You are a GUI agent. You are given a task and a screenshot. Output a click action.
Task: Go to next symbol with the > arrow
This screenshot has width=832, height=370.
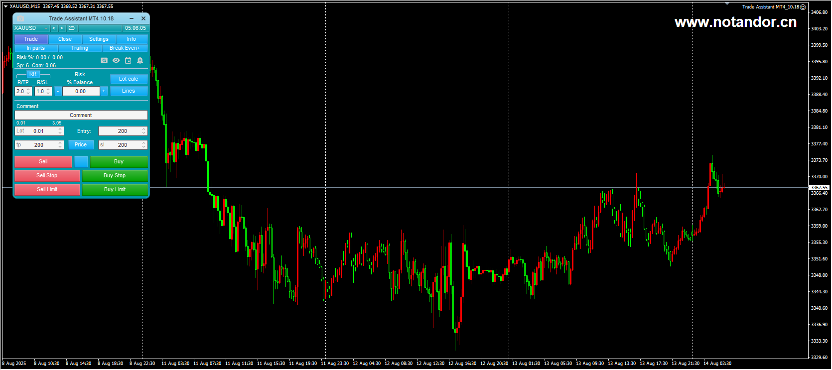click(61, 28)
